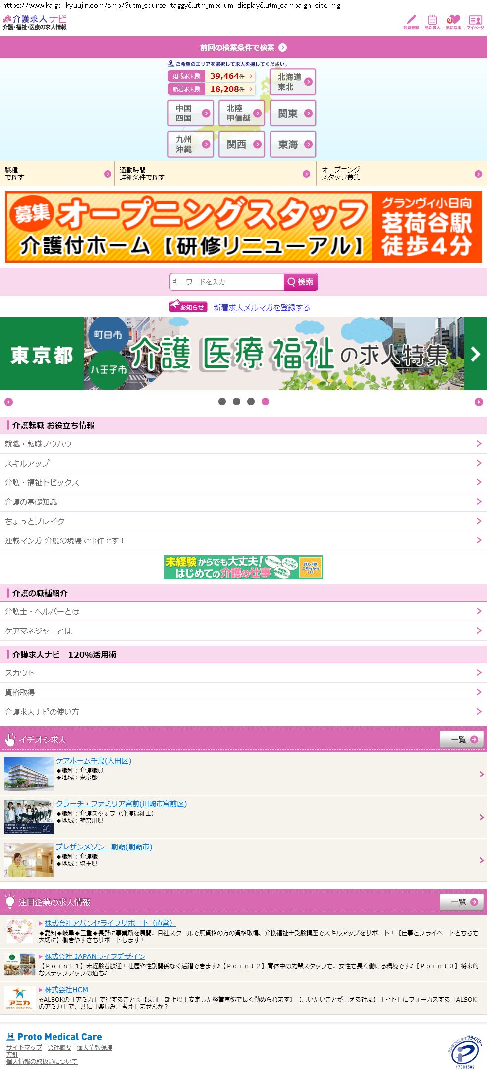487x1076 pixels.
Task: Open 株式会社HCM company link
Action: click(66, 990)
